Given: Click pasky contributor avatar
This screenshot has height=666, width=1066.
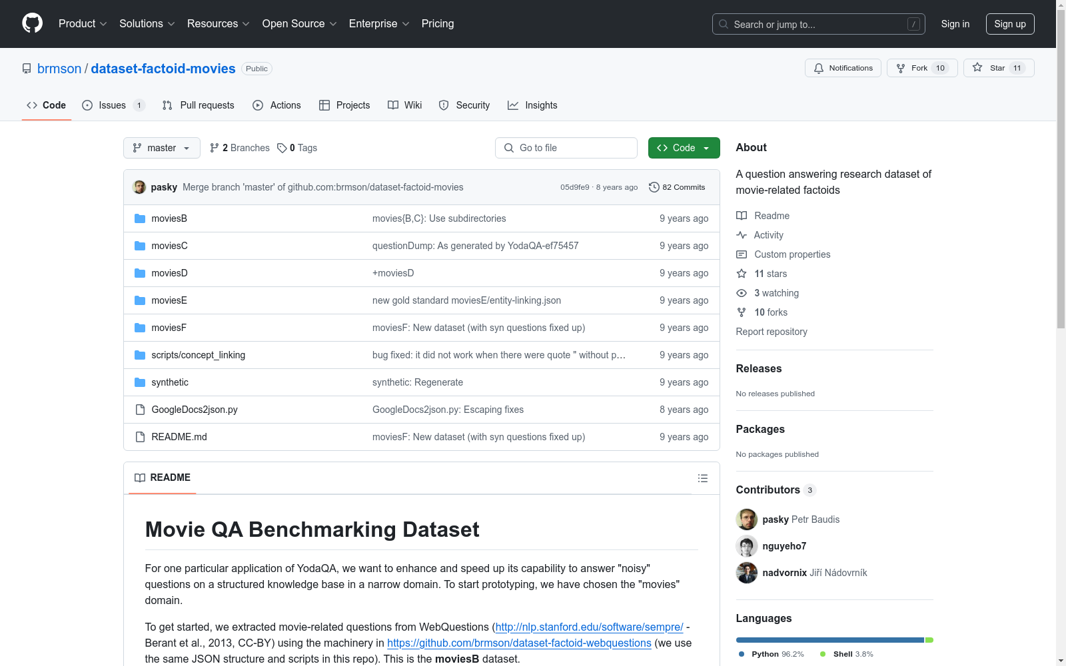Looking at the screenshot, I should point(747,519).
